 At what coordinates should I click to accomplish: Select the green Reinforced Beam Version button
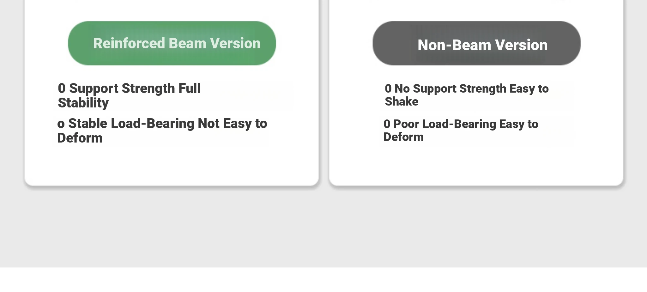pyautogui.click(x=172, y=43)
